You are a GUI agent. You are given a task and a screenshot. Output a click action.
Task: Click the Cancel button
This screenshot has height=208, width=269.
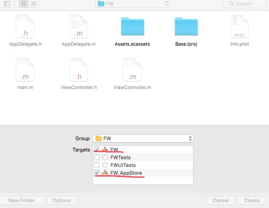[x=221, y=200]
